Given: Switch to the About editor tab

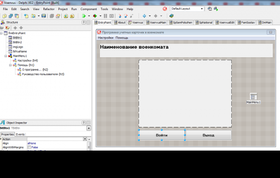Looking at the screenshot, I should pyautogui.click(x=120, y=23).
